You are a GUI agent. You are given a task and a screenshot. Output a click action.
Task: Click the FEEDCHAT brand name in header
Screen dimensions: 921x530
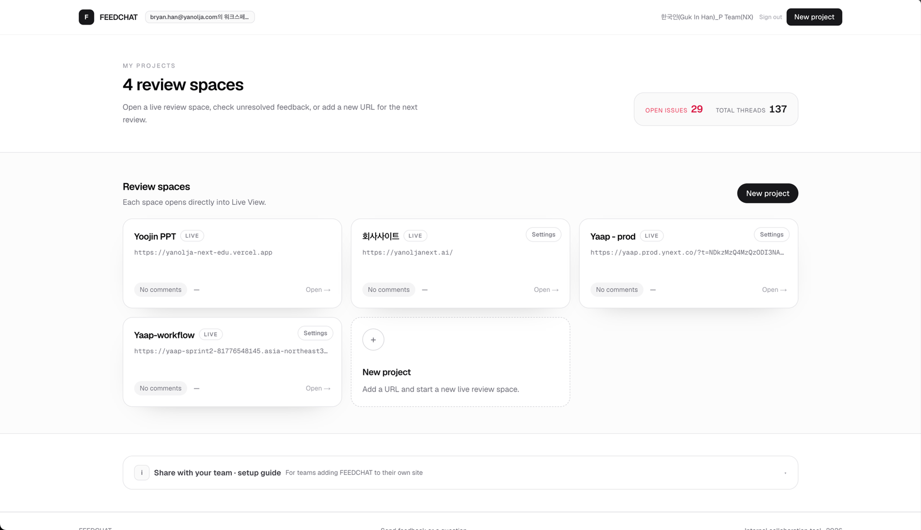(x=118, y=17)
